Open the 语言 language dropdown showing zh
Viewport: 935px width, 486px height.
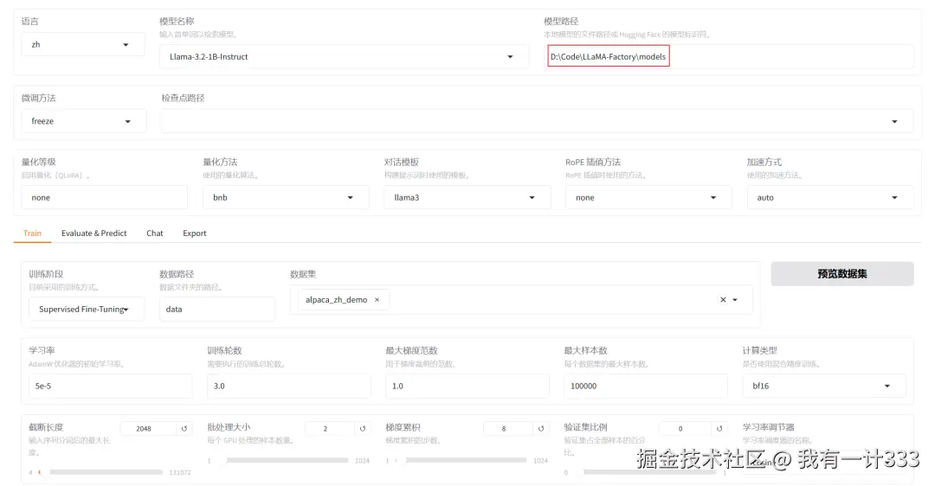pos(83,45)
